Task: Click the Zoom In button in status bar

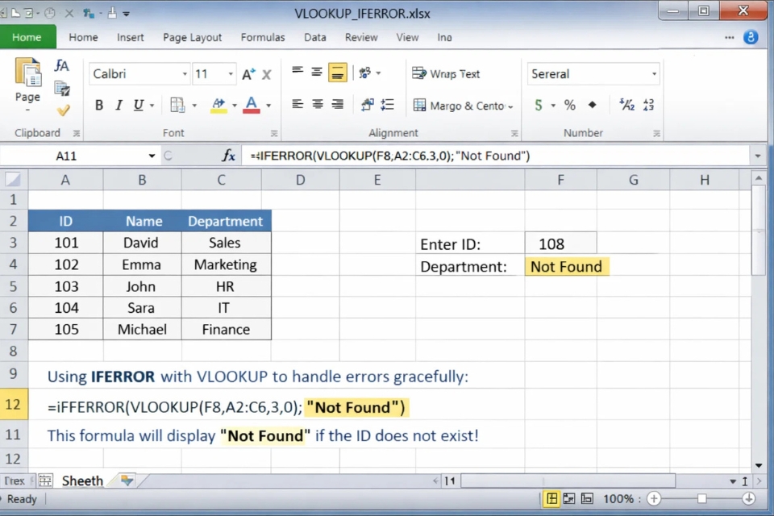Action: (655, 499)
